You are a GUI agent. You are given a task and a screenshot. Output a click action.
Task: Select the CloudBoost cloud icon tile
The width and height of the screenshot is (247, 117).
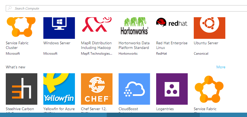point(134,89)
